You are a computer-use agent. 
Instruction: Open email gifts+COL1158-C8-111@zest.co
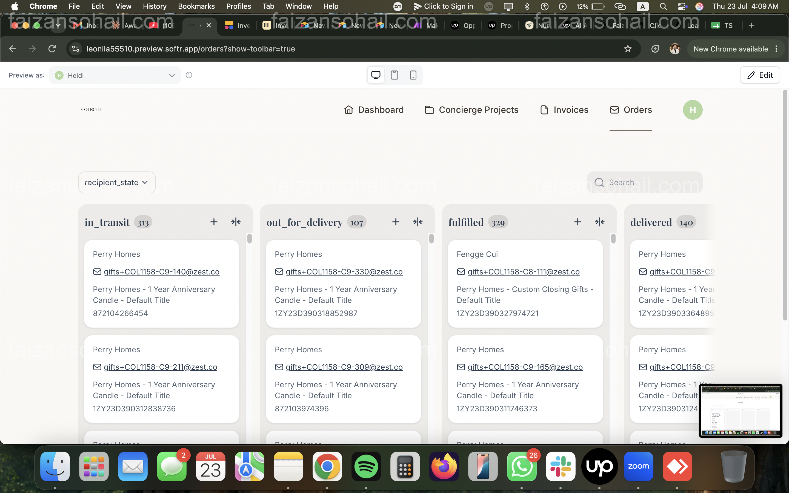[524, 272]
